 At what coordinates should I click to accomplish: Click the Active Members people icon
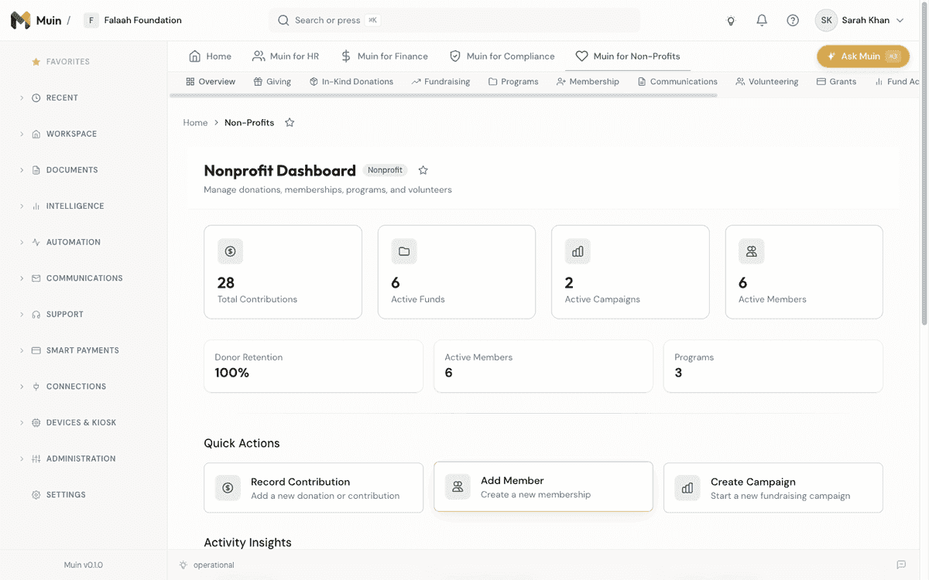(x=751, y=251)
